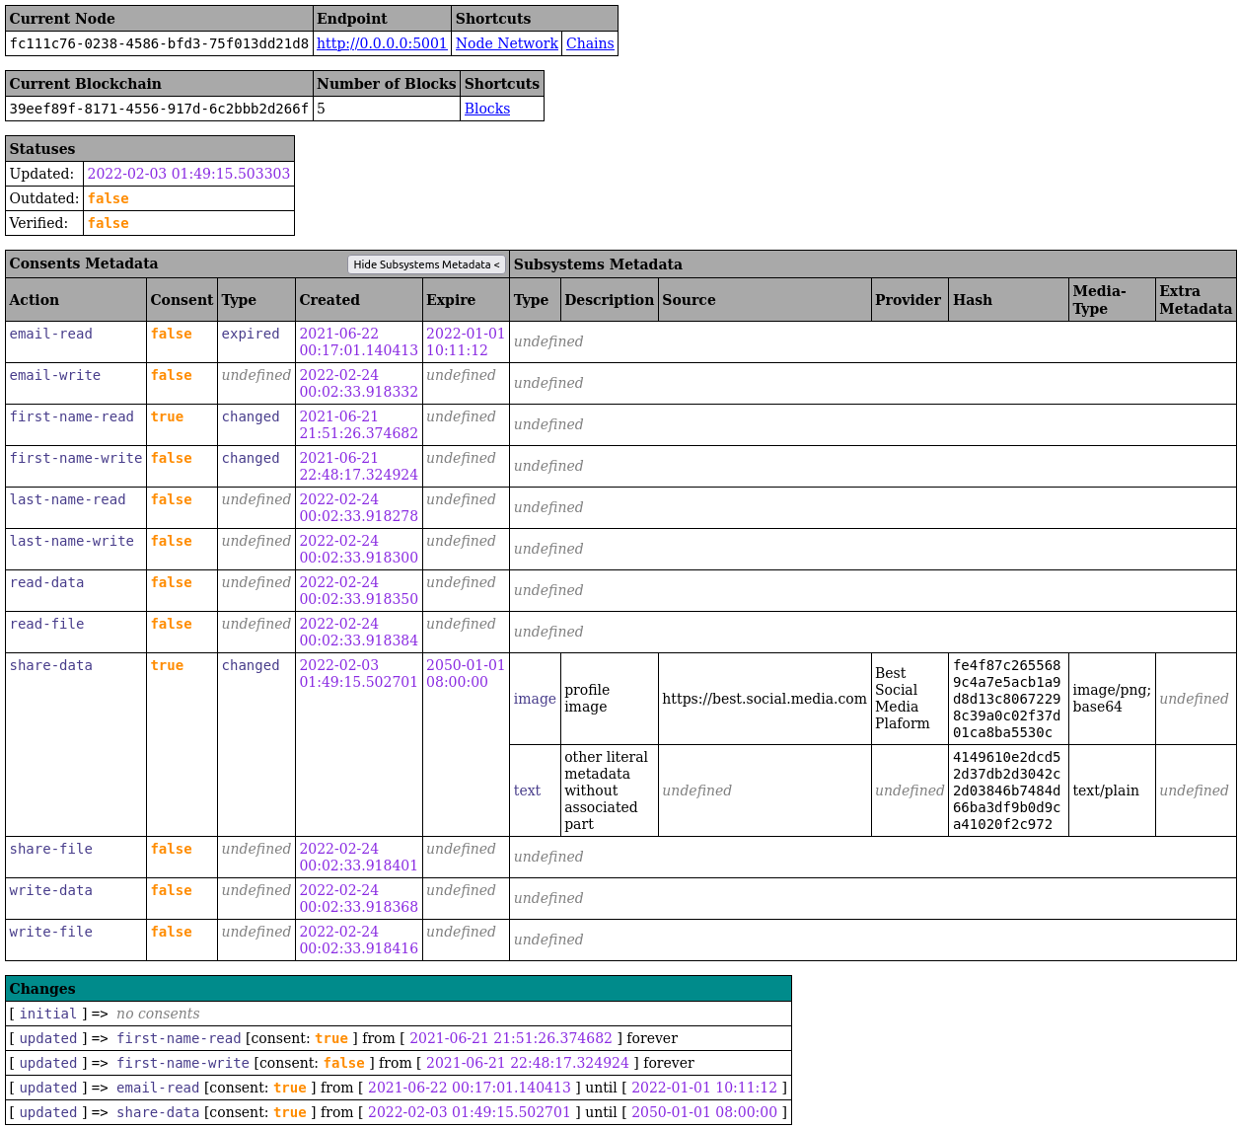Click the Outdated status false value
The width and height of the screenshot is (1239, 1129).
[109, 198]
